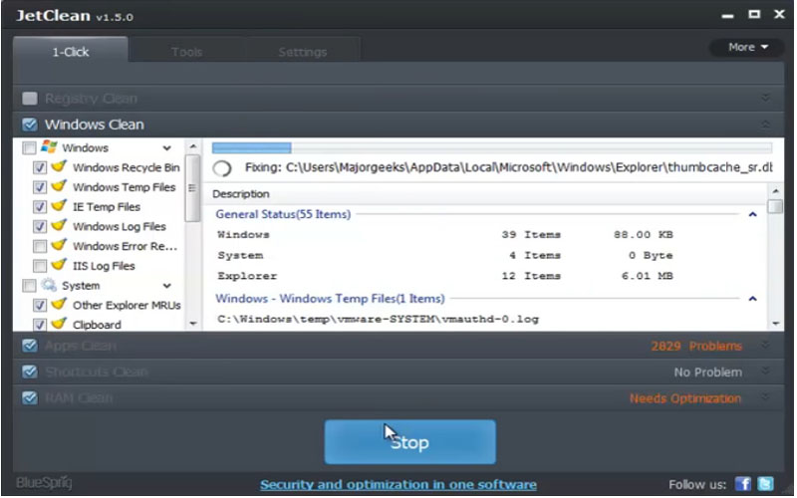Viewport: 797px width, 498px height.
Task: Uncheck Windows Log Files checkbox
Action: [40, 227]
